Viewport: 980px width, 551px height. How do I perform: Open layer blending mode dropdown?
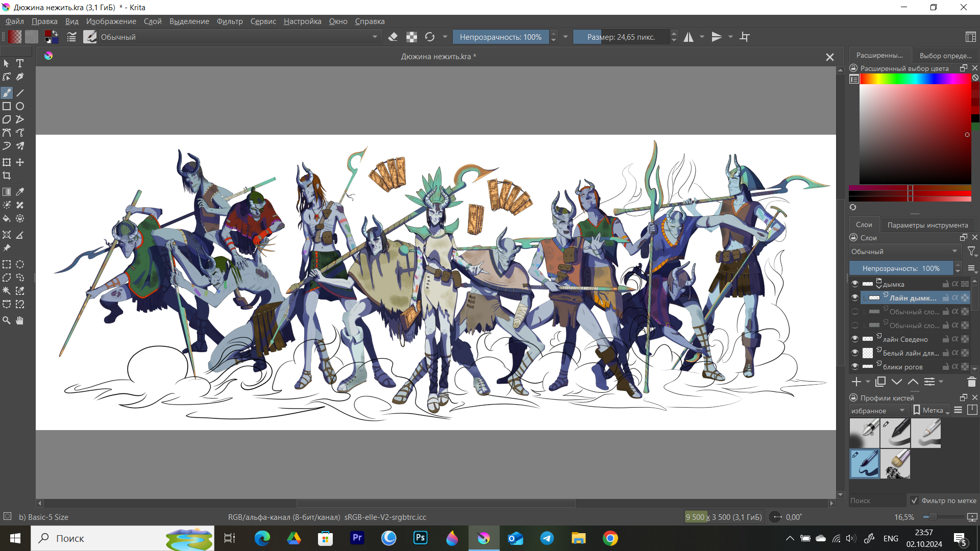(x=904, y=252)
